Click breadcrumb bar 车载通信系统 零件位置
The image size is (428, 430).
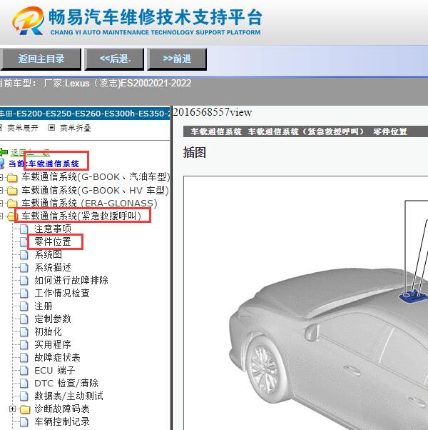click(305, 131)
